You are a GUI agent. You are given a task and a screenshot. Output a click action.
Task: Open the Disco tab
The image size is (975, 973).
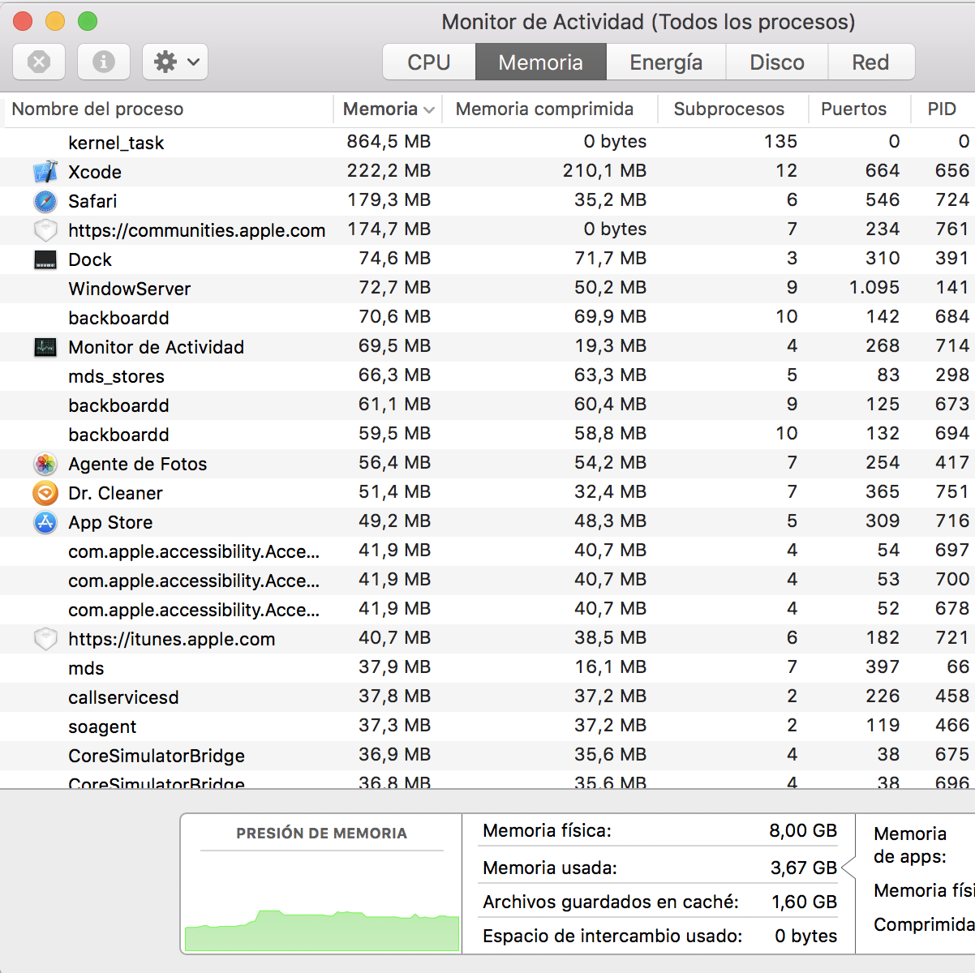coord(776,62)
